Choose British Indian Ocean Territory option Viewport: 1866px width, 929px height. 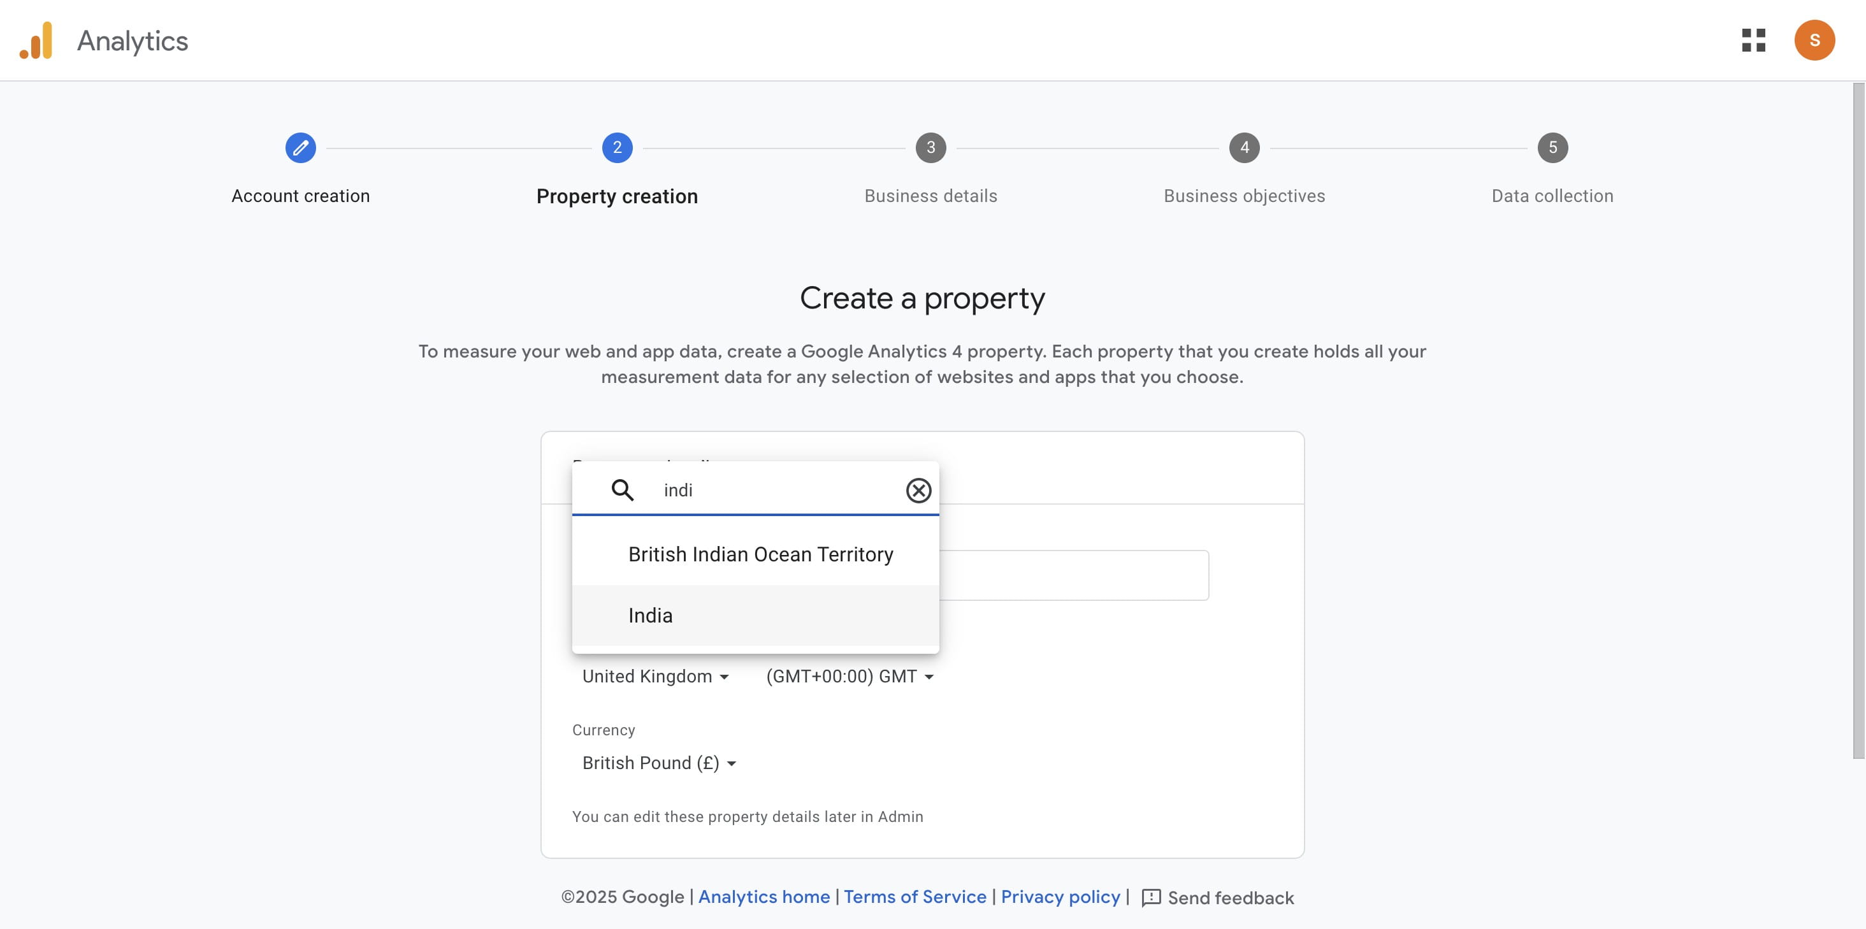point(760,554)
